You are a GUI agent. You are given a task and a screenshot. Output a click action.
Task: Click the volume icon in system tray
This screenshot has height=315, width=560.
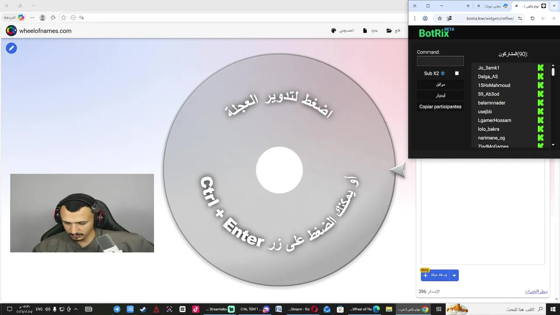coord(48,309)
